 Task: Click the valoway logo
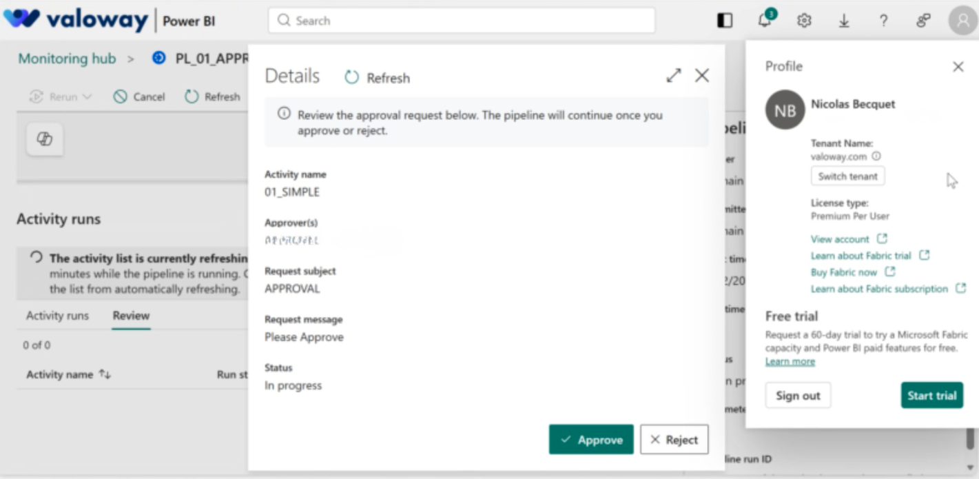pyautogui.click(x=75, y=19)
